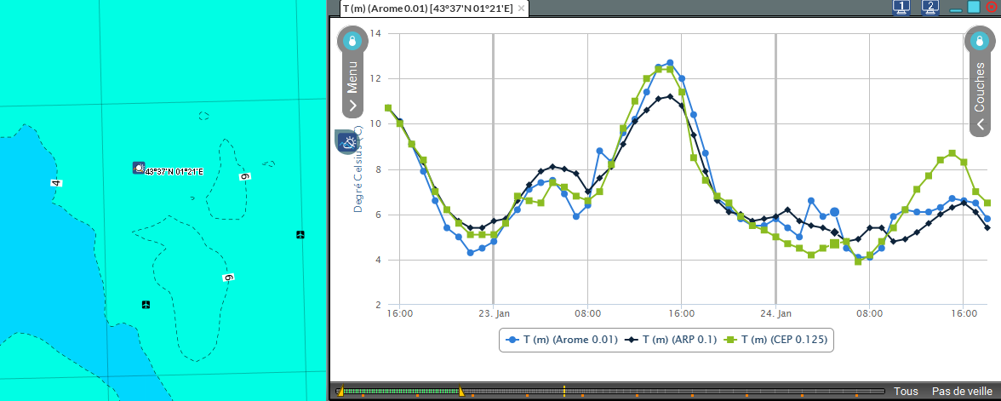Click the weather chart icon beside the Y axis

click(x=347, y=141)
